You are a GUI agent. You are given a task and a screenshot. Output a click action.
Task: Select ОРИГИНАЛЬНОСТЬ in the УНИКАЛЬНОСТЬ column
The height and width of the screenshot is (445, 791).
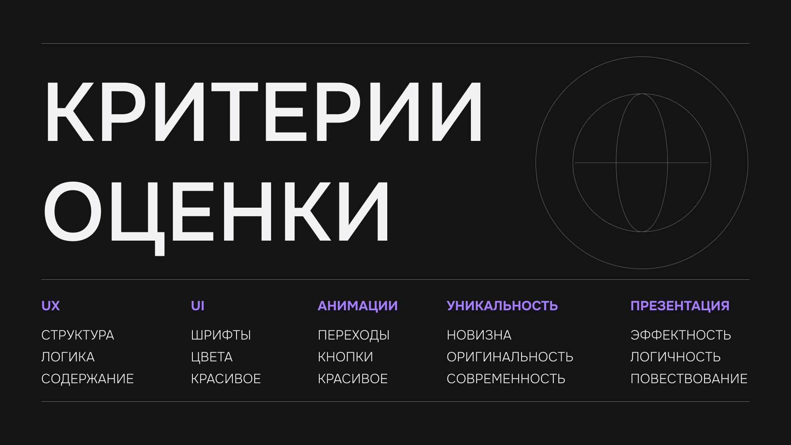[x=510, y=357]
